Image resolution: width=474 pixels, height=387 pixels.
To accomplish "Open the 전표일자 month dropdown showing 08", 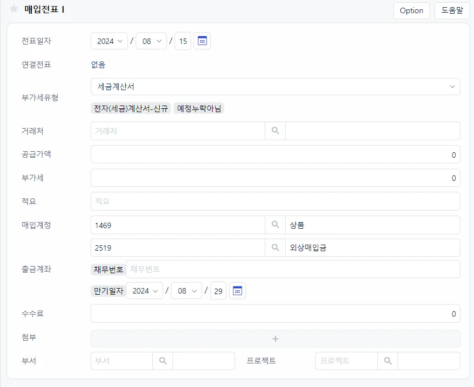I will tap(152, 41).
